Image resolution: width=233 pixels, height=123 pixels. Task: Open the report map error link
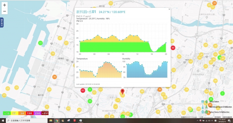227,117
